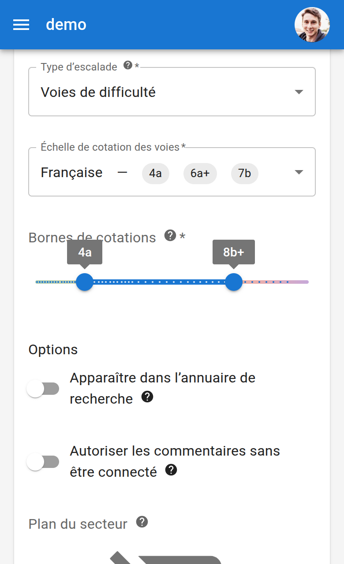The width and height of the screenshot is (344, 564).
Task: Click help icon next to Type d'escalade
Action: point(128,66)
